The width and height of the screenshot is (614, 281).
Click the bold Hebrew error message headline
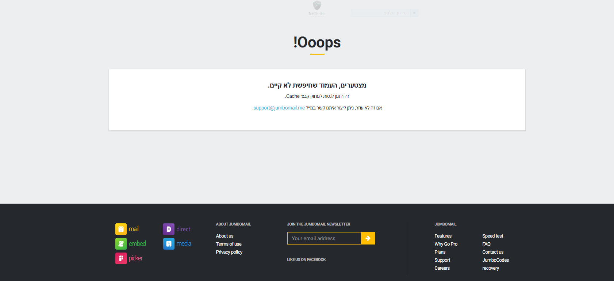pos(317,85)
